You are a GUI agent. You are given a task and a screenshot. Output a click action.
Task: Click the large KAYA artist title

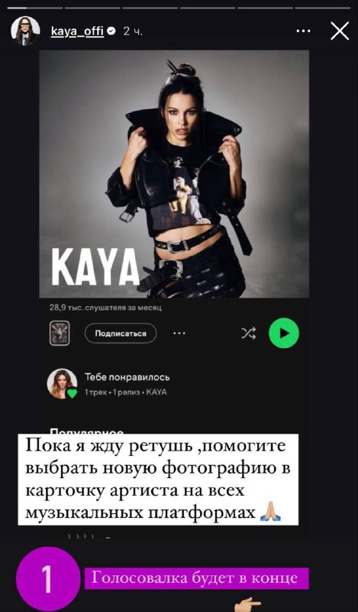click(95, 265)
